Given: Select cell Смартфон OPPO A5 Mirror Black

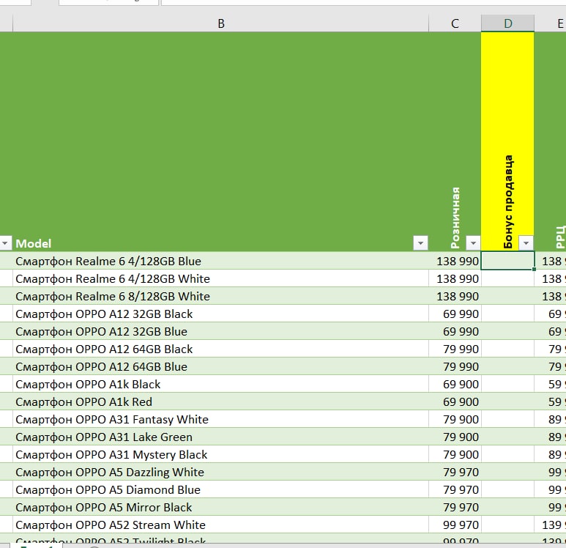Looking at the screenshot, I should coord(220,507).
